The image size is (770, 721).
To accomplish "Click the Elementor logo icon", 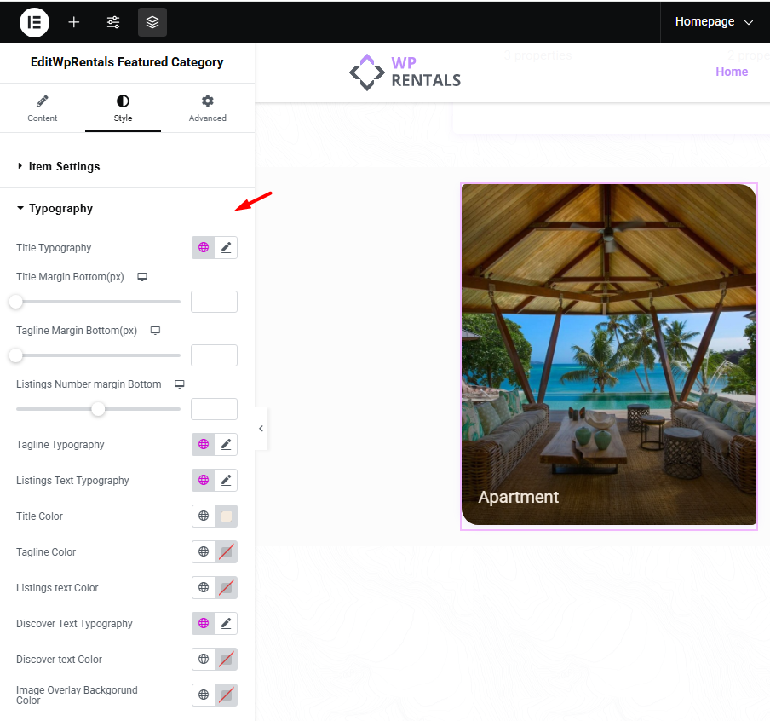I will pos(35,22).
